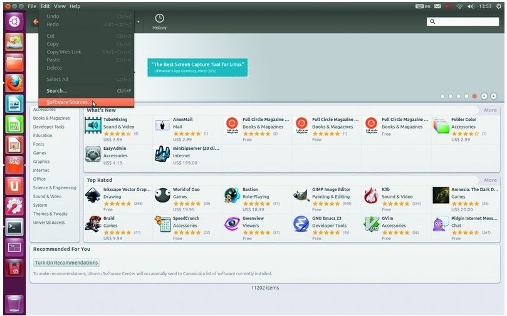507x316 pixels.
Task: Click the GVim app icon
Action: (x=371, y=224)
